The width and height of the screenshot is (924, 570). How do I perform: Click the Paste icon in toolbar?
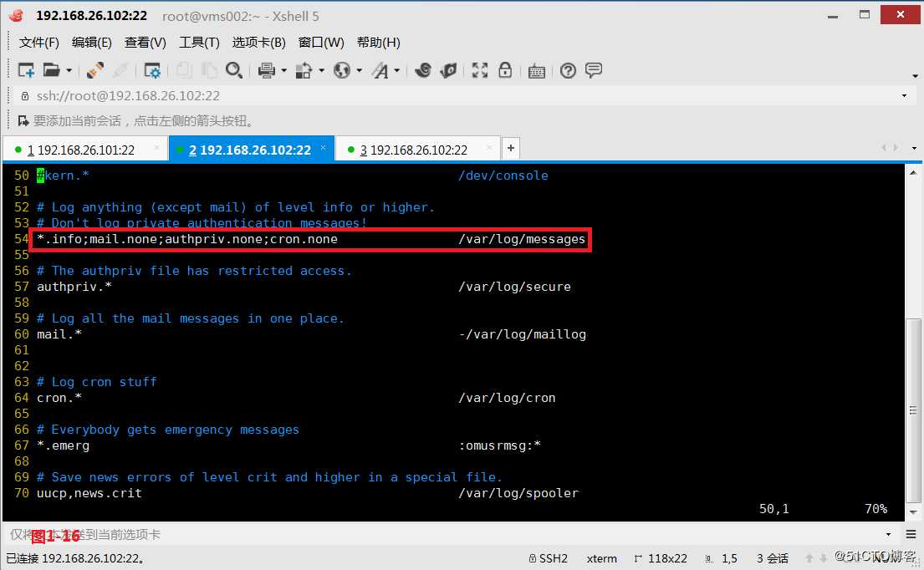click(208, 71)
